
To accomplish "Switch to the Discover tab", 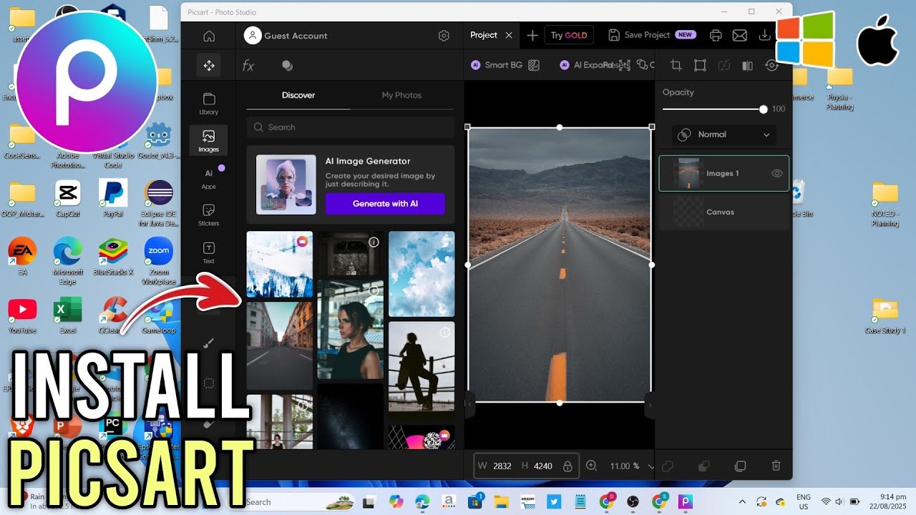I will [298, 95].
